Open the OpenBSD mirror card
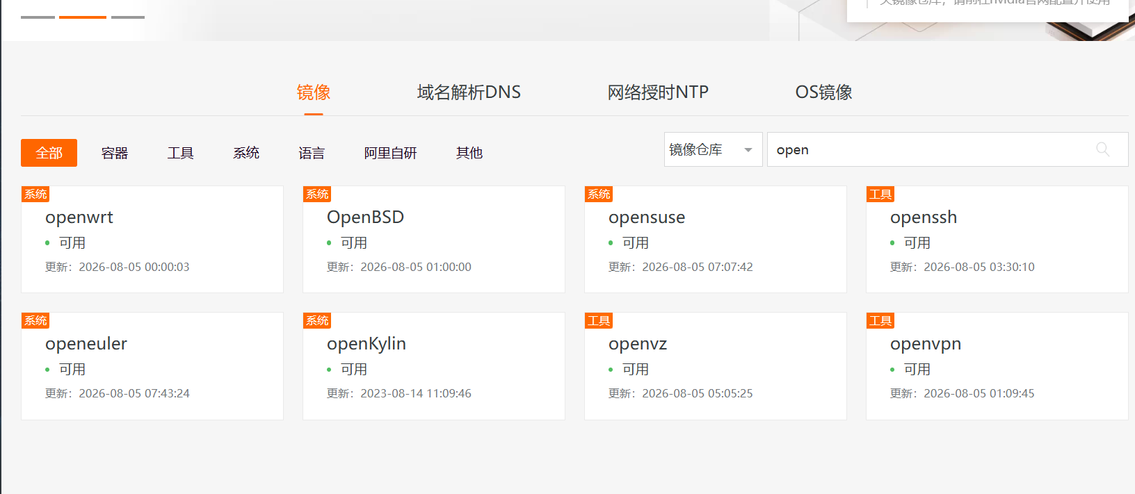The image size is (1135, 494). pyautogui.click(x=434, y=239)
